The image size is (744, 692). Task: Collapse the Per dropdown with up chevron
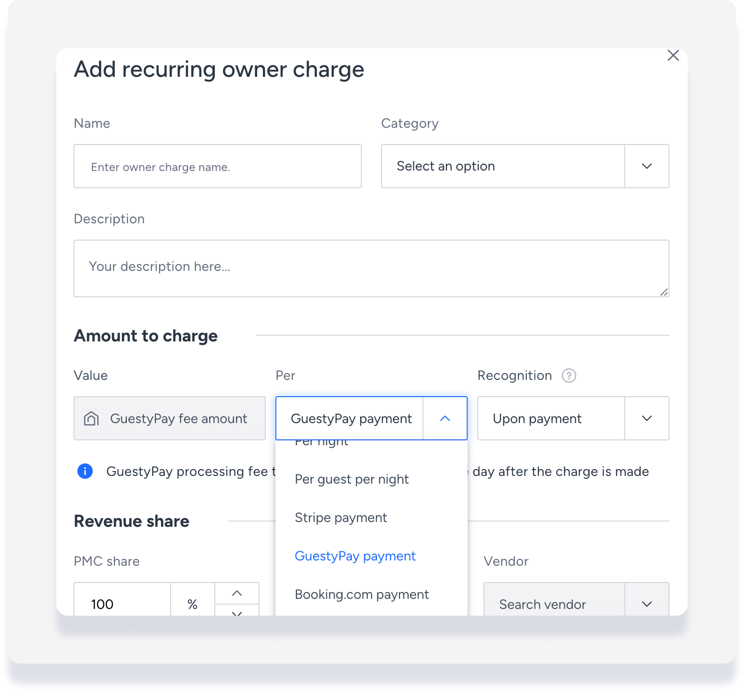point(445,418)
